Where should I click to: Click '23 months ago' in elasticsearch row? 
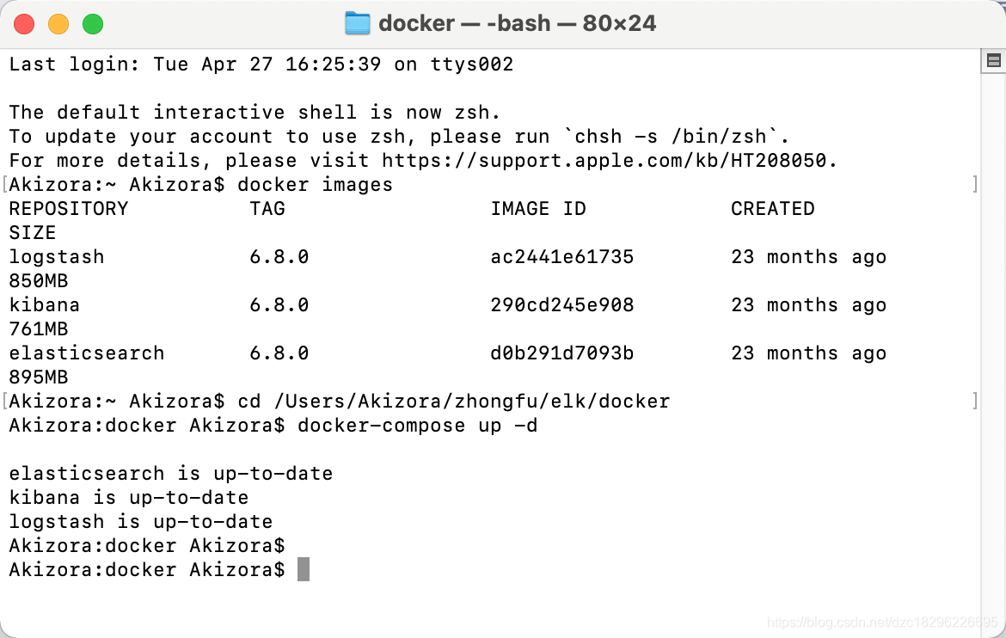[x=808, y=353]
